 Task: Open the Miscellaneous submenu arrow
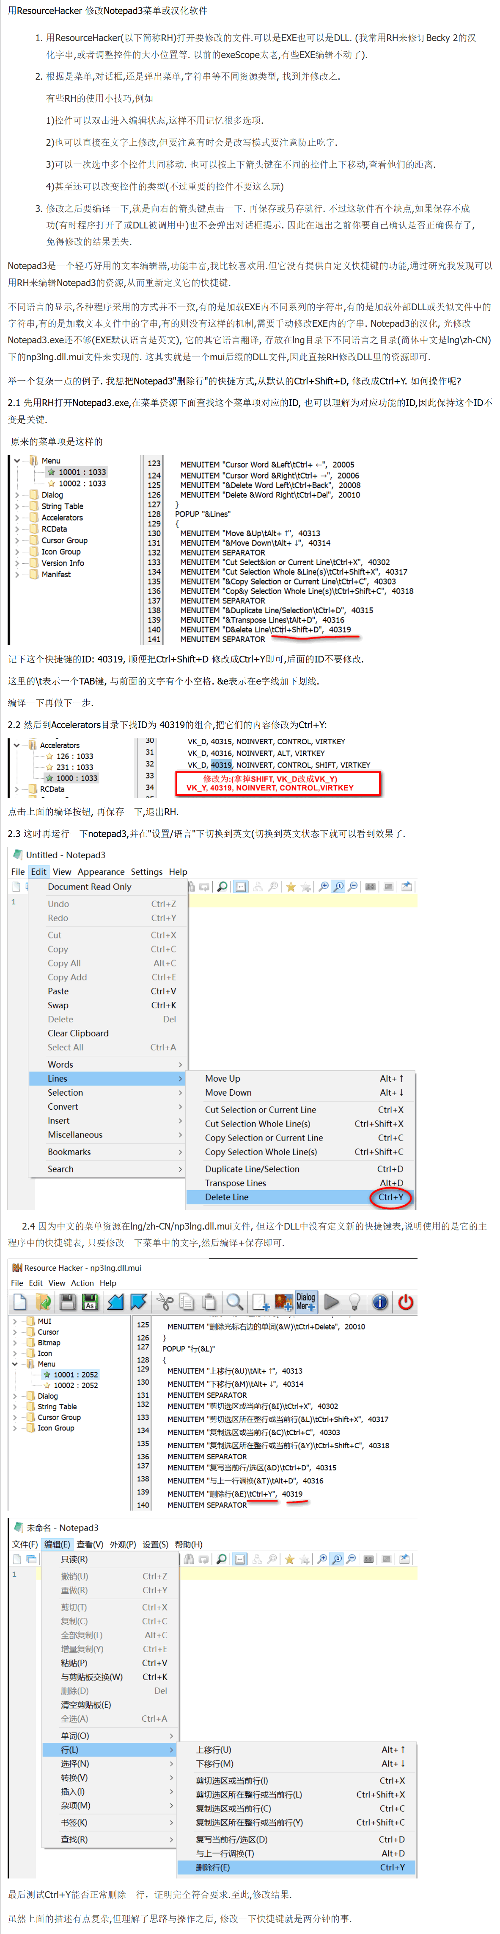180,1135
